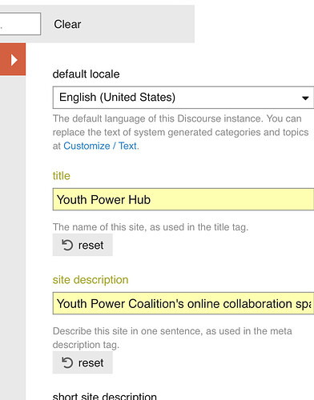Reset the site description setting
314x400 pixels.
pos(83,362)
